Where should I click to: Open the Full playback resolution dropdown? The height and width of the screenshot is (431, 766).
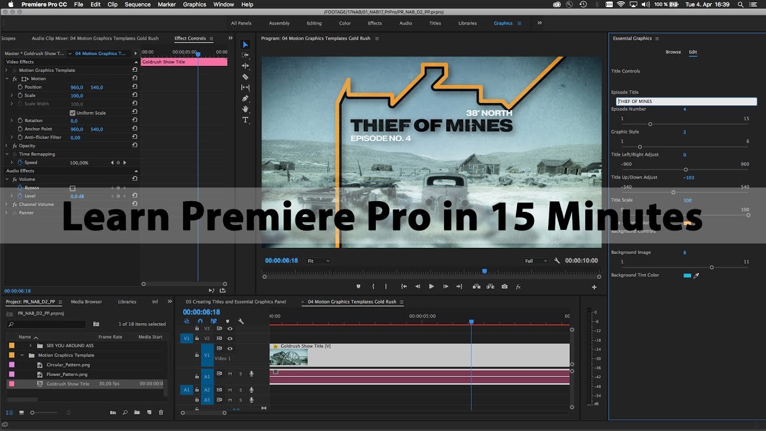pyautogui.click(x=536, y=261)
